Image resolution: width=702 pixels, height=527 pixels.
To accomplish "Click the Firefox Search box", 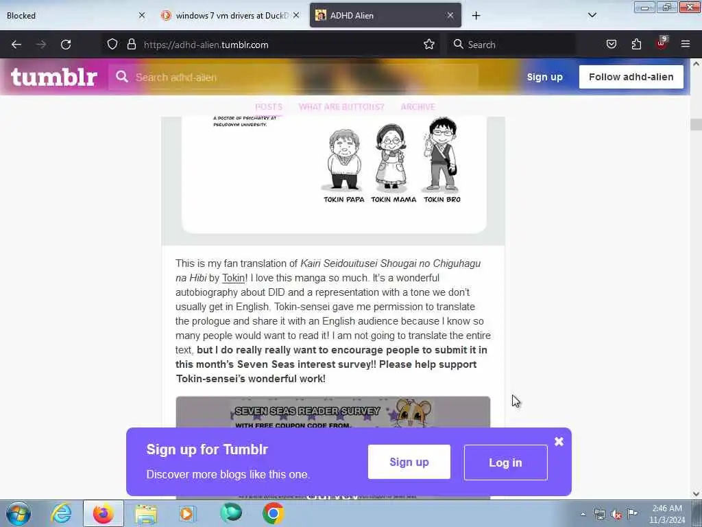I will coord(510,45).
